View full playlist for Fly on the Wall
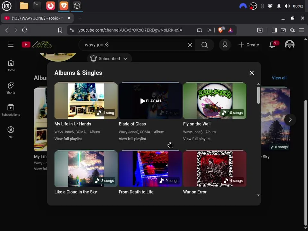308x231 pixels. 197,139
